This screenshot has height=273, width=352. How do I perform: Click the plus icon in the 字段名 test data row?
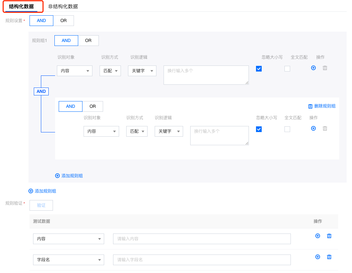[x=318, y=257]
